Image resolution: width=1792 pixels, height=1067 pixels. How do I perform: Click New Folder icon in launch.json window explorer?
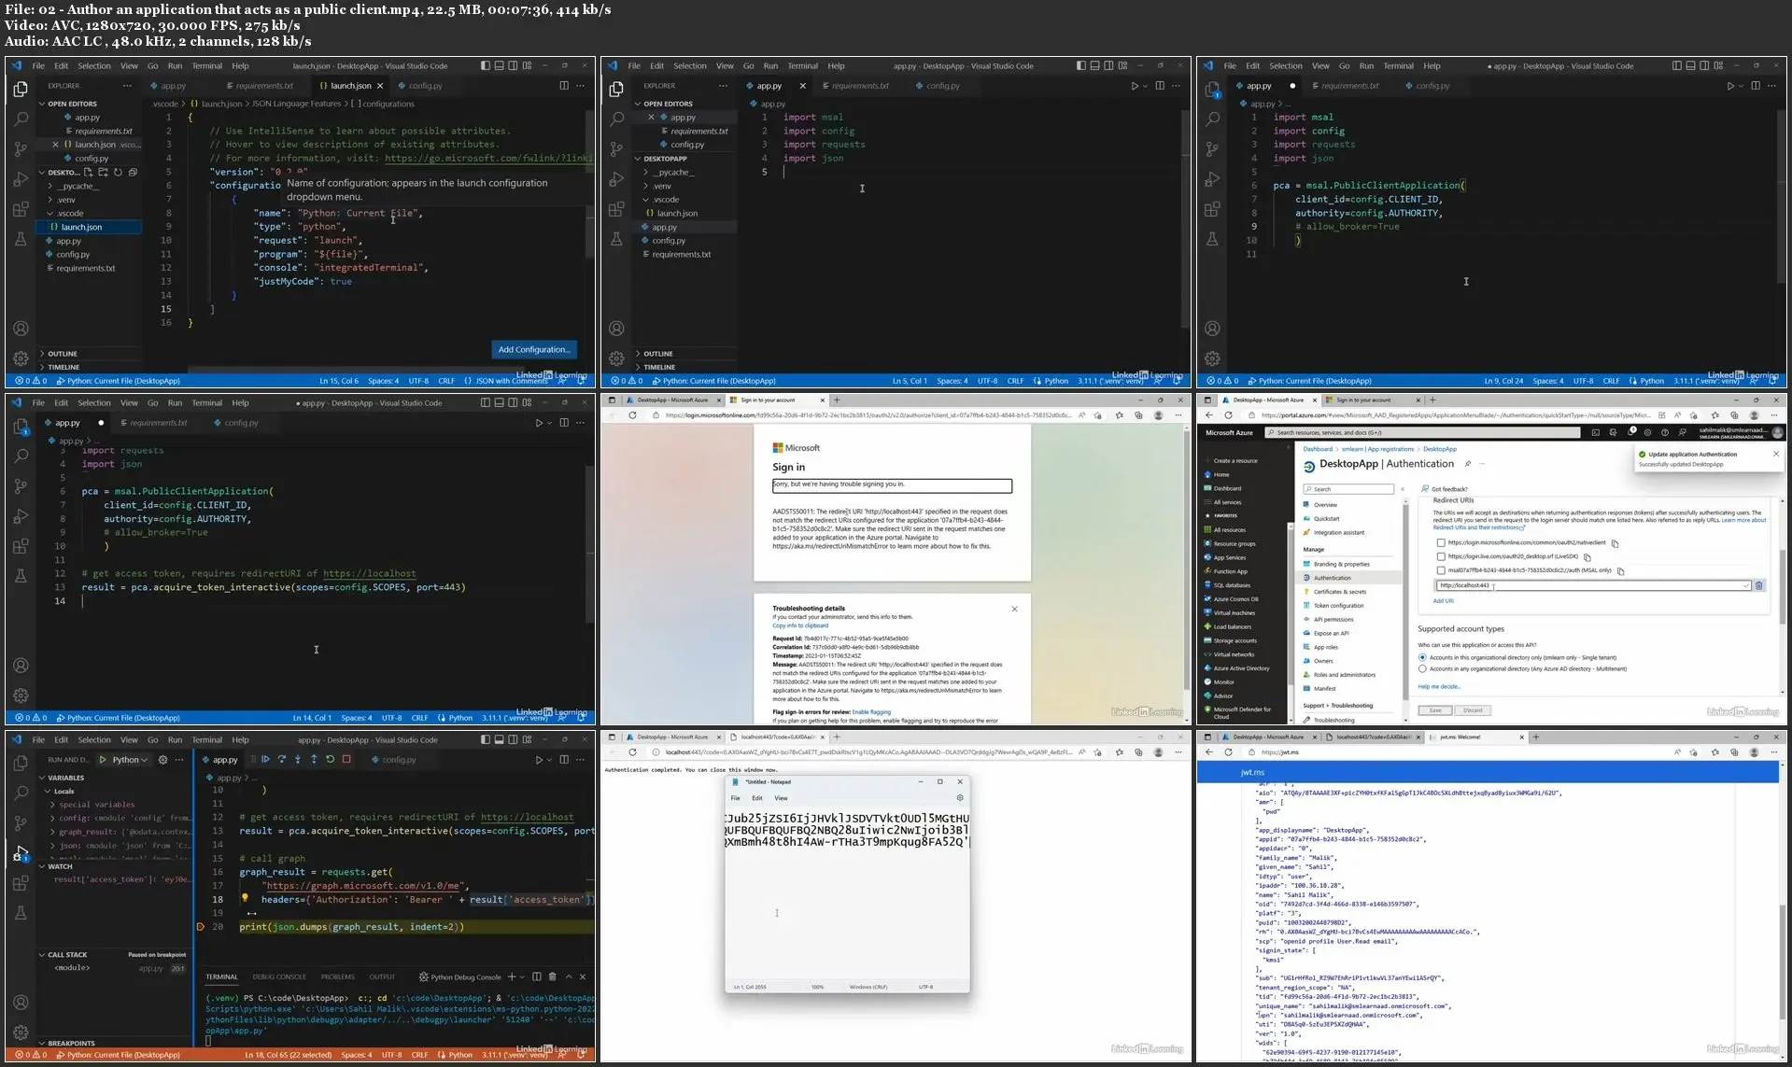tap(103, 173)
